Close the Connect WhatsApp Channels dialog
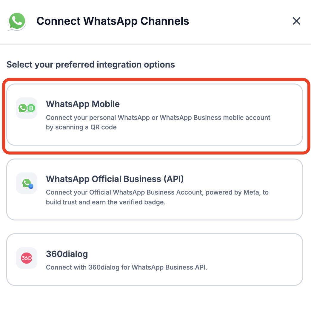 296,21
